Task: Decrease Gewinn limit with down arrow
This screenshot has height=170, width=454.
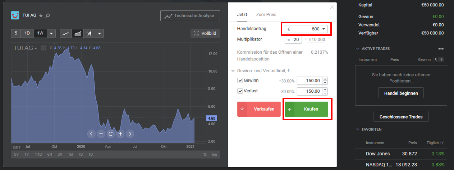Action: click(x=325, y=83)
